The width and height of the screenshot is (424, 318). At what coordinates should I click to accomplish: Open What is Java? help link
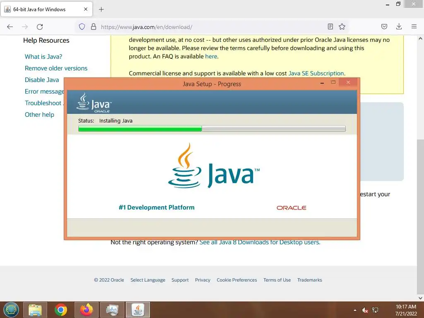(43, 56)
